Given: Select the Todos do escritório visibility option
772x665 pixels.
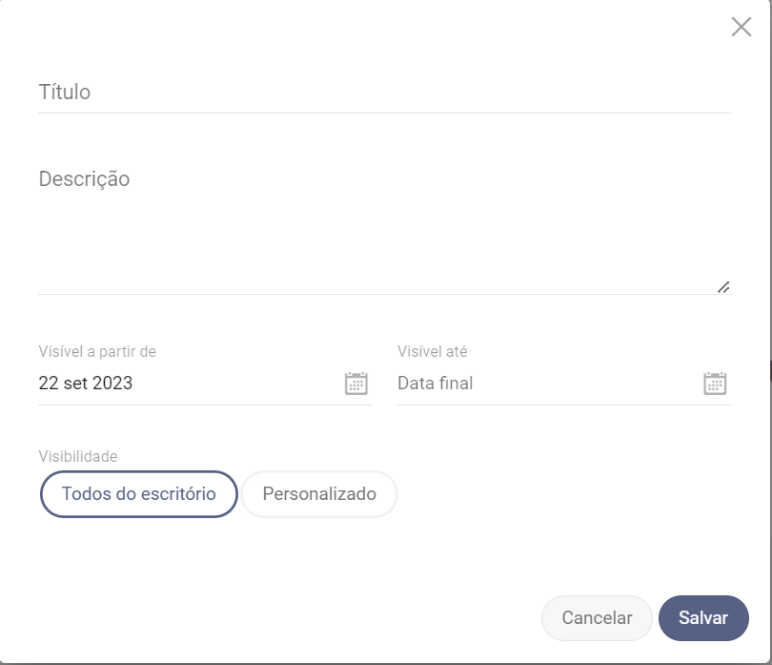Looking at the screenshot, I should [x=139, y=494].
